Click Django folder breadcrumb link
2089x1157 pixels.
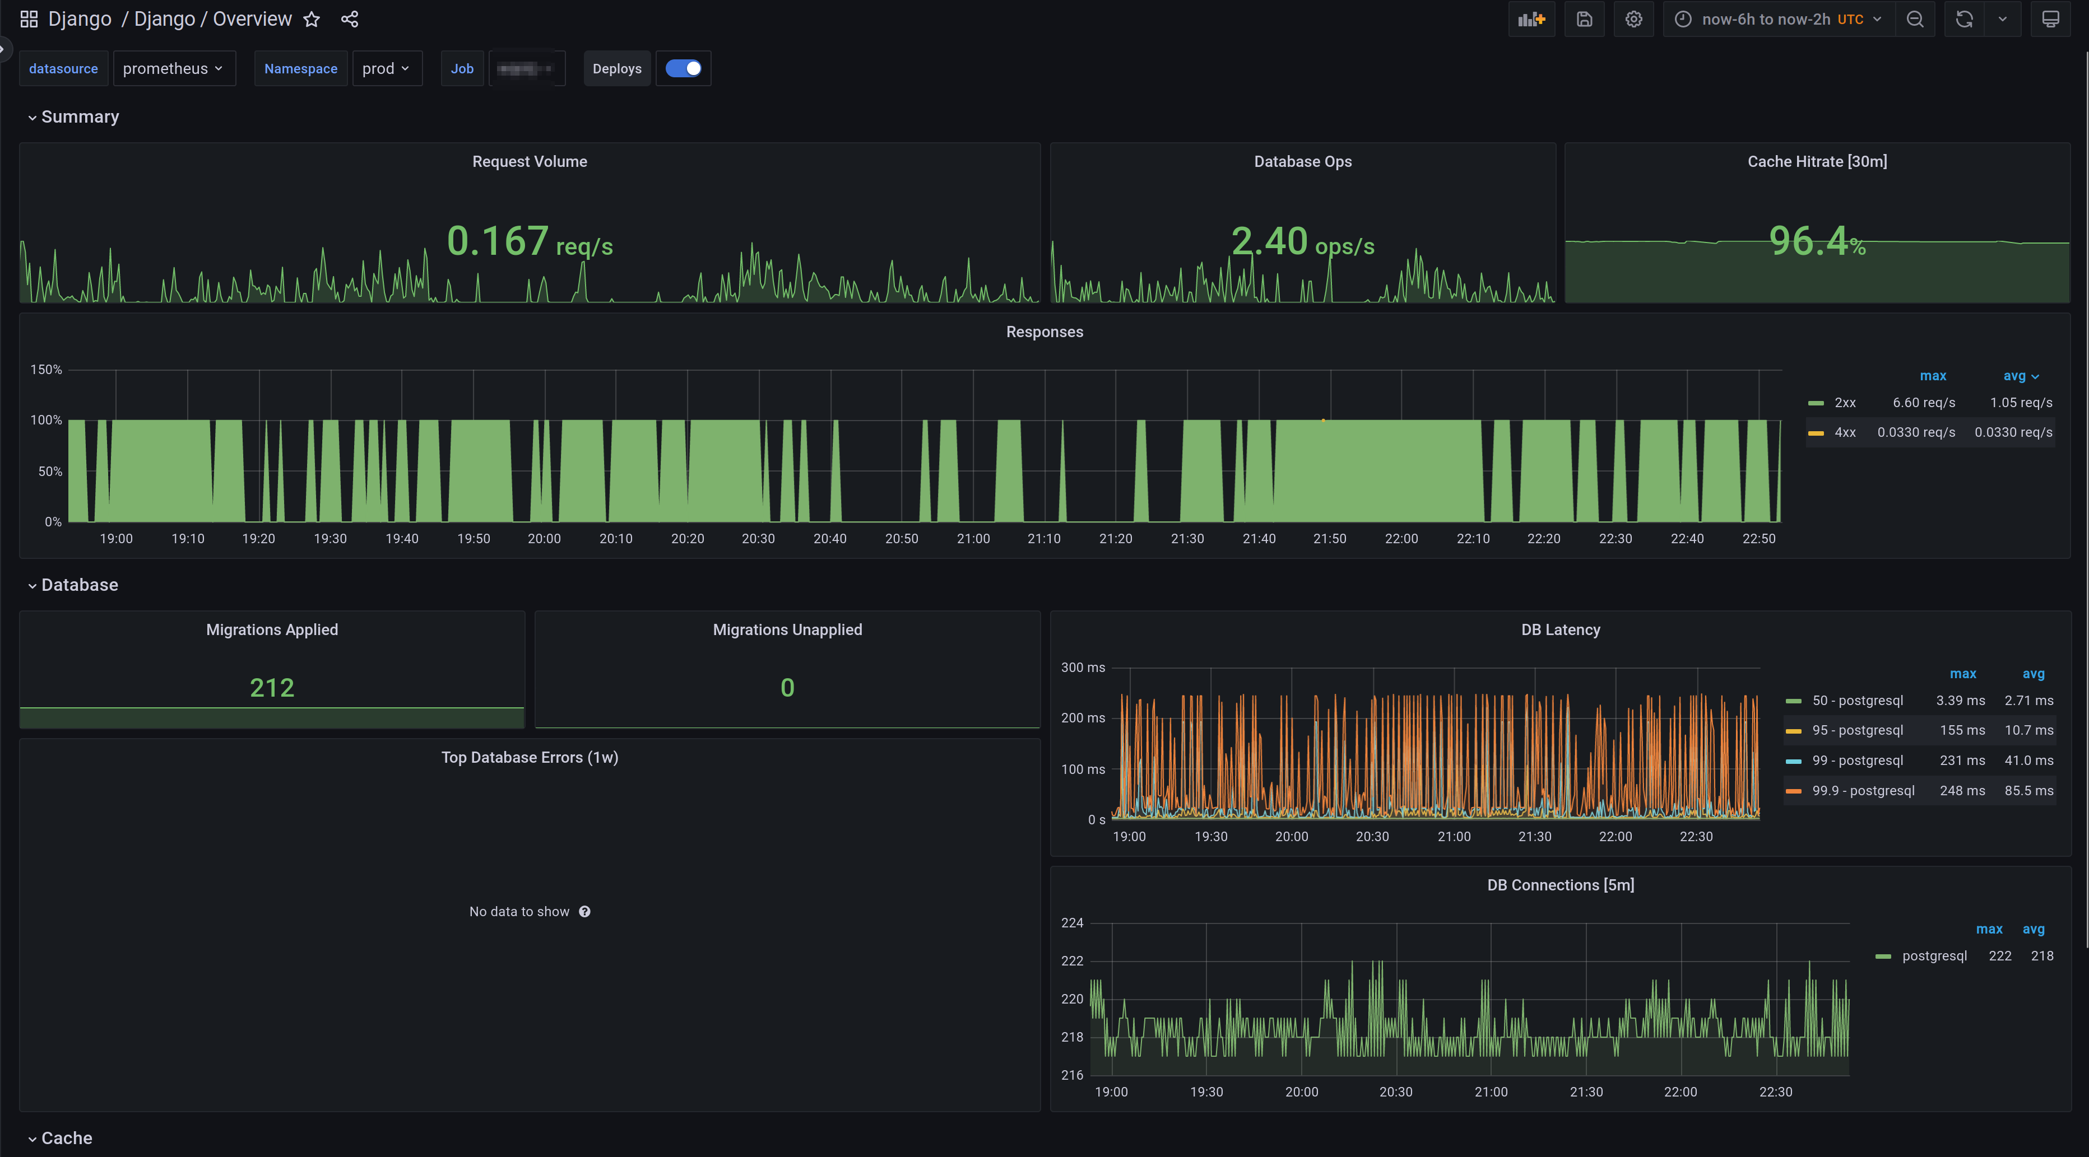tap(80, 20)
